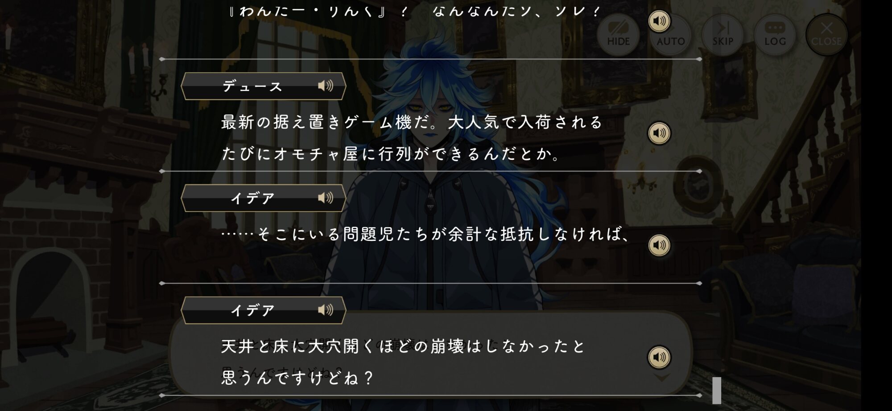Click the down chevron below the last entry

click(661, 378)
